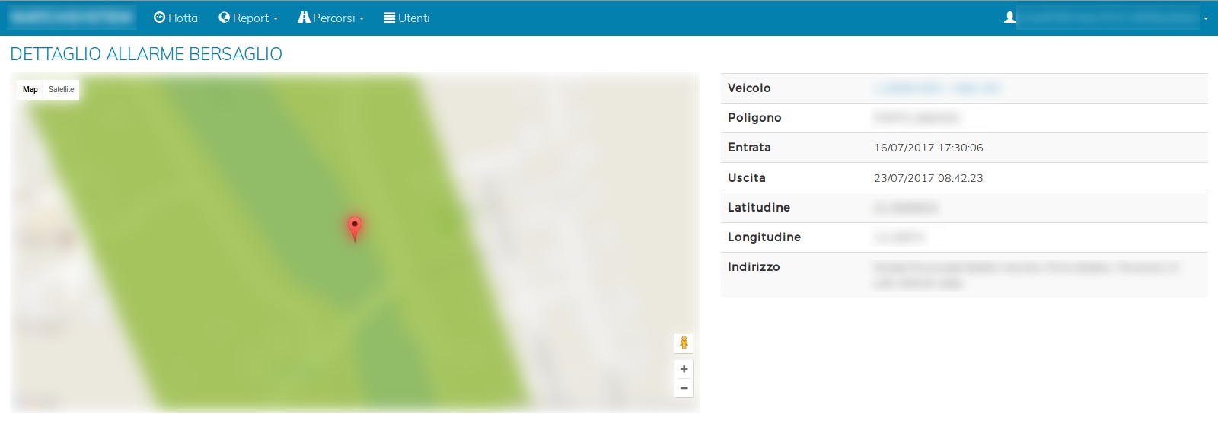Open the vehicle link in Veicolo row
Image resolution: width=1218 pixels, height=430 pixels.
coord(936,88)
